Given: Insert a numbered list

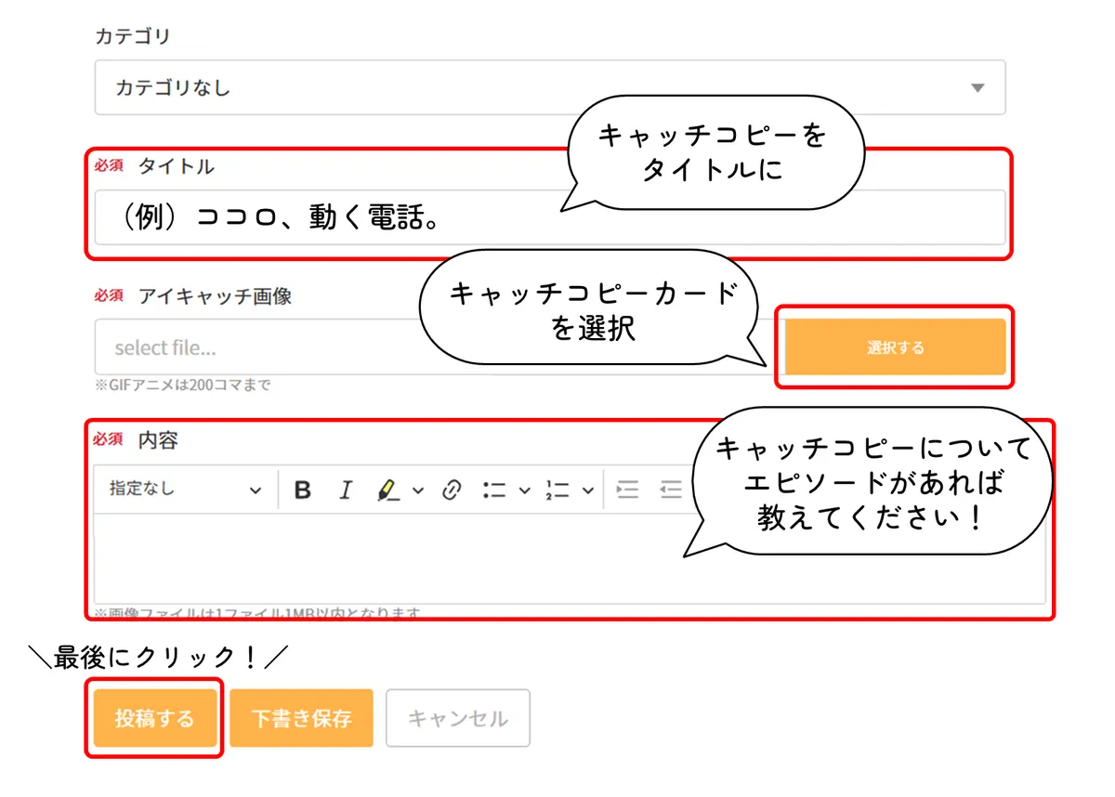Looking at the screenshot, I should [558, 490].
